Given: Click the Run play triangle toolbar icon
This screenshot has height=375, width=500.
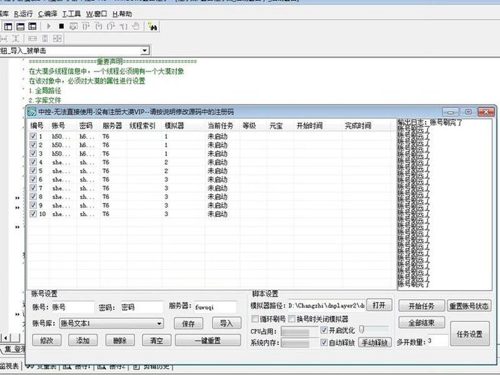Looking at the screenshot, I should tap(49, 26).
